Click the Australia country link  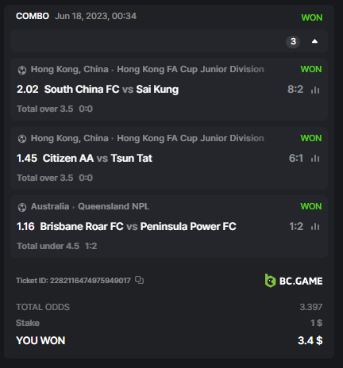click(50, 206)
